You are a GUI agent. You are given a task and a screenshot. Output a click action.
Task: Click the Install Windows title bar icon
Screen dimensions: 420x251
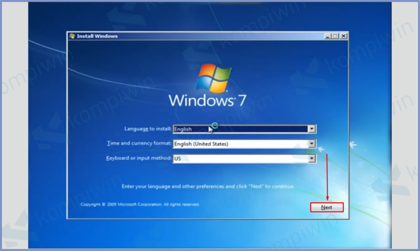[72, 36]
